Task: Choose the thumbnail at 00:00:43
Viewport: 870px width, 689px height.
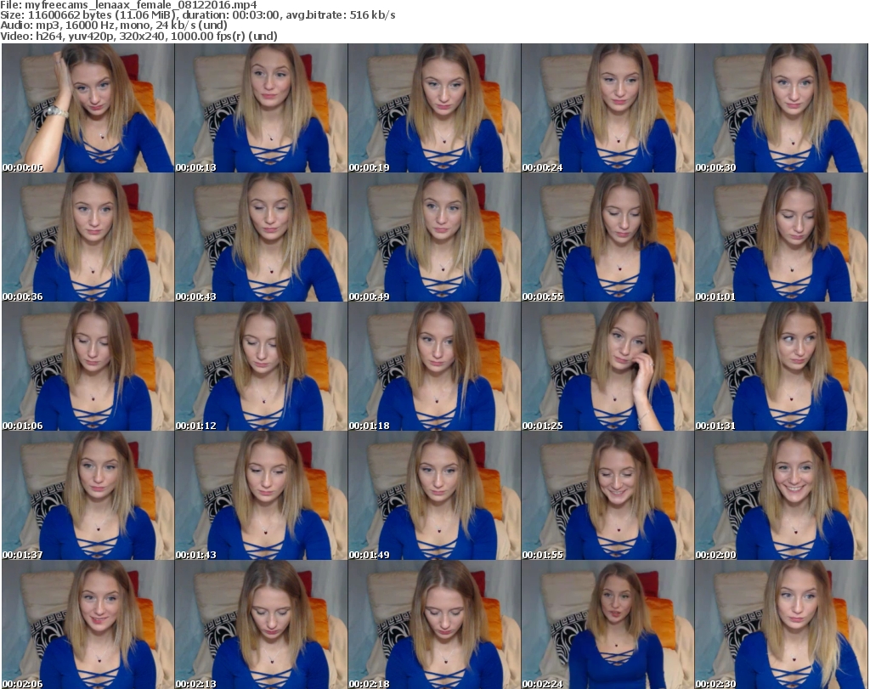Action: (262, 237)
